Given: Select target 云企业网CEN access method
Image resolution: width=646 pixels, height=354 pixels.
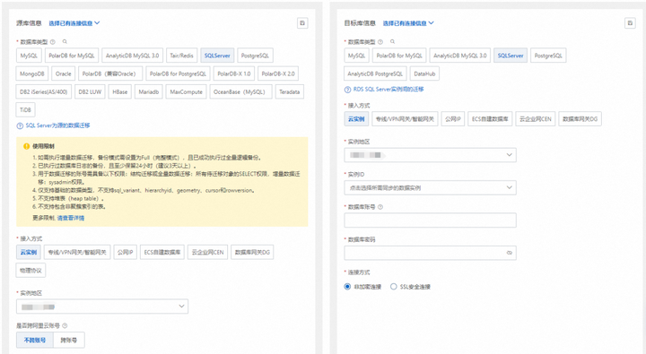Looking at the screenshot, I should click(535, 119).
